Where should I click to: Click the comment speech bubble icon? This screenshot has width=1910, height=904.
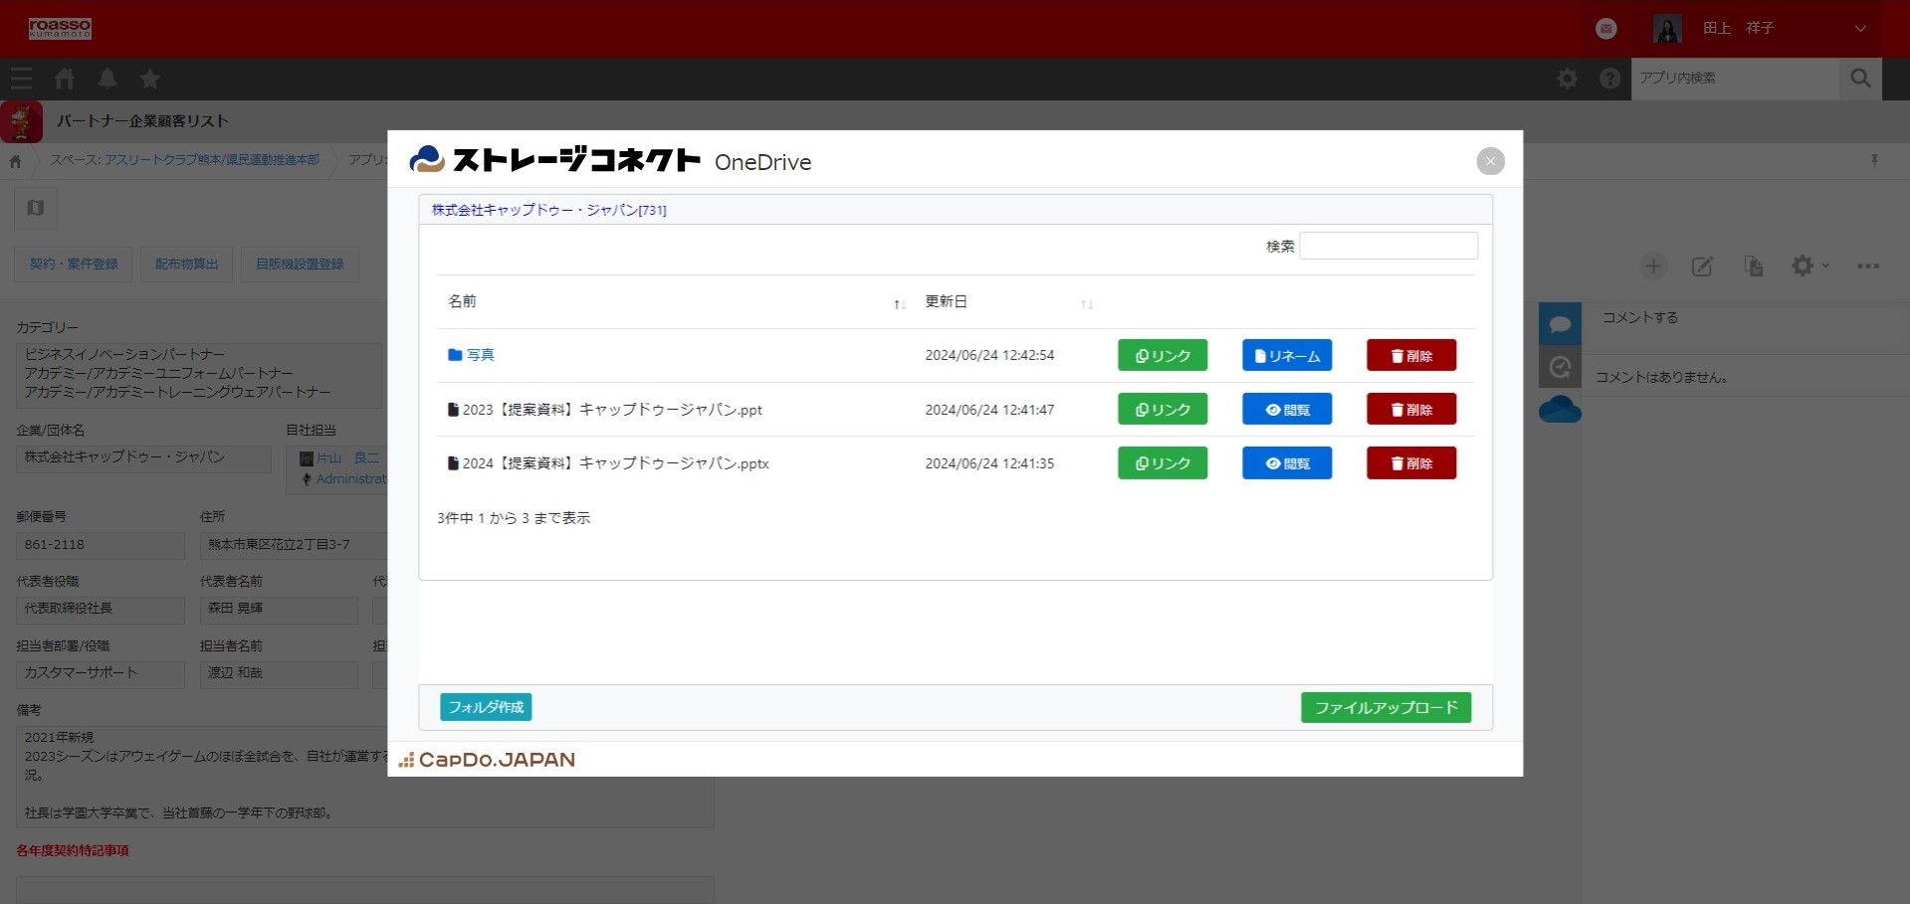[x=1560, y=324]
